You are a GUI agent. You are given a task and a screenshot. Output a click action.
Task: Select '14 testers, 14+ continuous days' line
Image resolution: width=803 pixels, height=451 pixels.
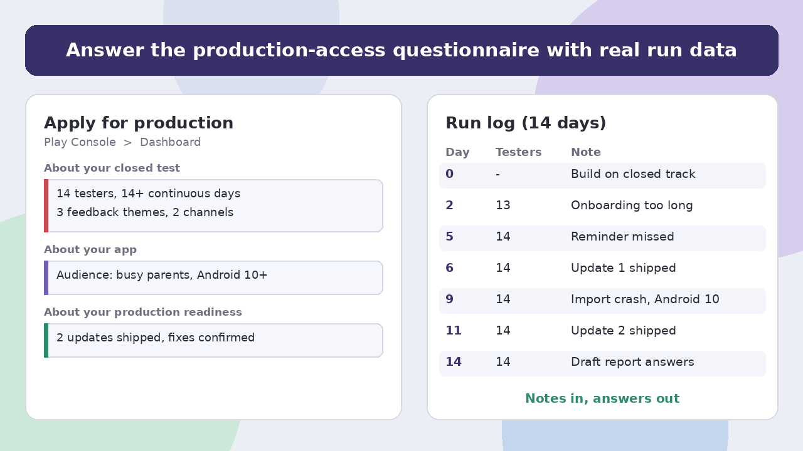click(148, 194)
